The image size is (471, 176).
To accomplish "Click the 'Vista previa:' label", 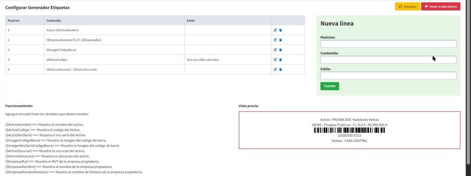I will pos(249,106).
